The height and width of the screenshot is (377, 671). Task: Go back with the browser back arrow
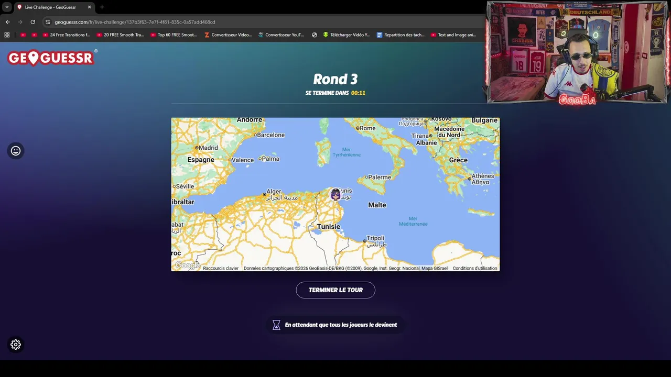click(x=7, y=22)
